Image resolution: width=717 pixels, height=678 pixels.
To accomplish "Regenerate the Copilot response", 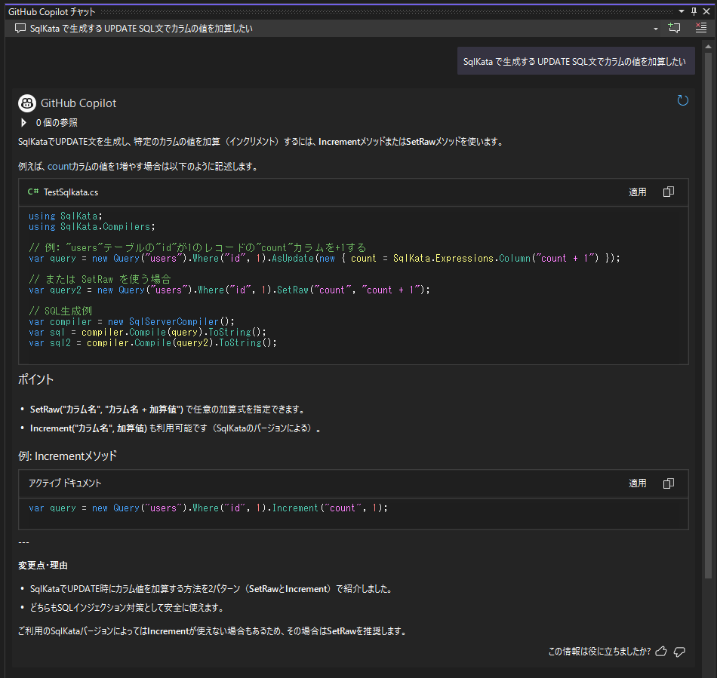I will coord(682,100).
